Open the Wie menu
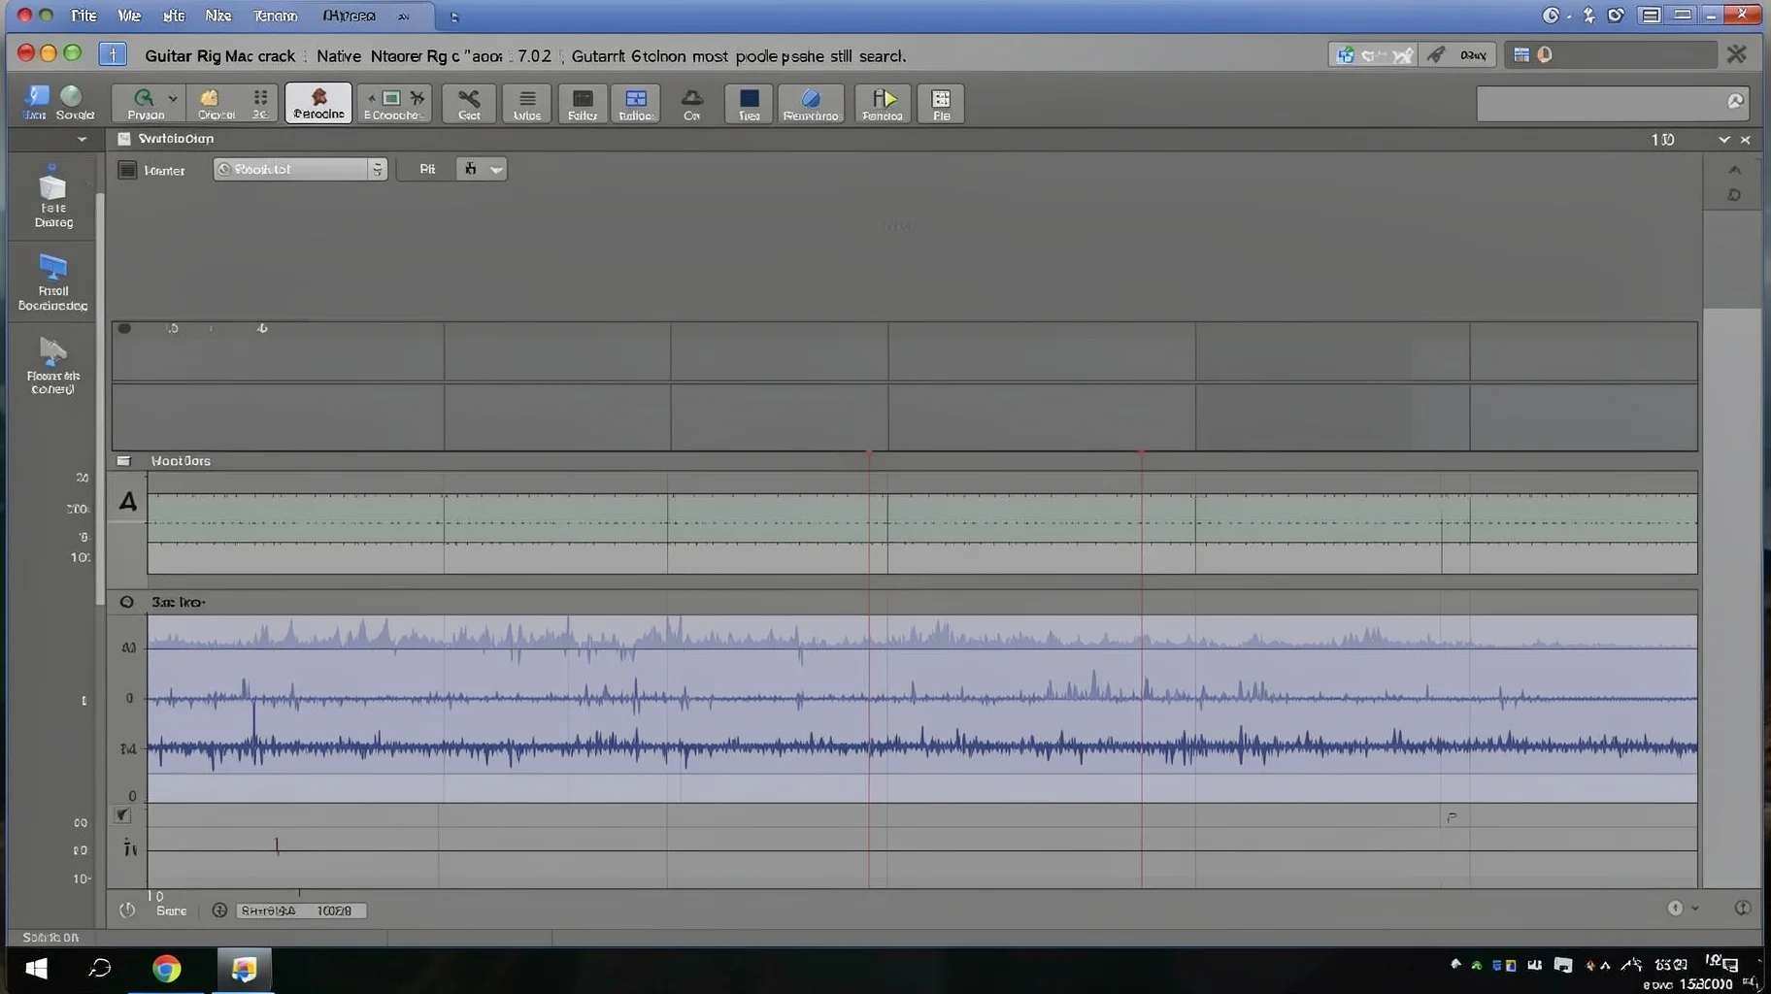 tap(129, 16)
